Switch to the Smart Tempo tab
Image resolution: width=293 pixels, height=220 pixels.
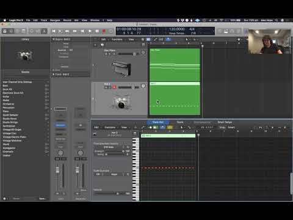pos(225,122)
